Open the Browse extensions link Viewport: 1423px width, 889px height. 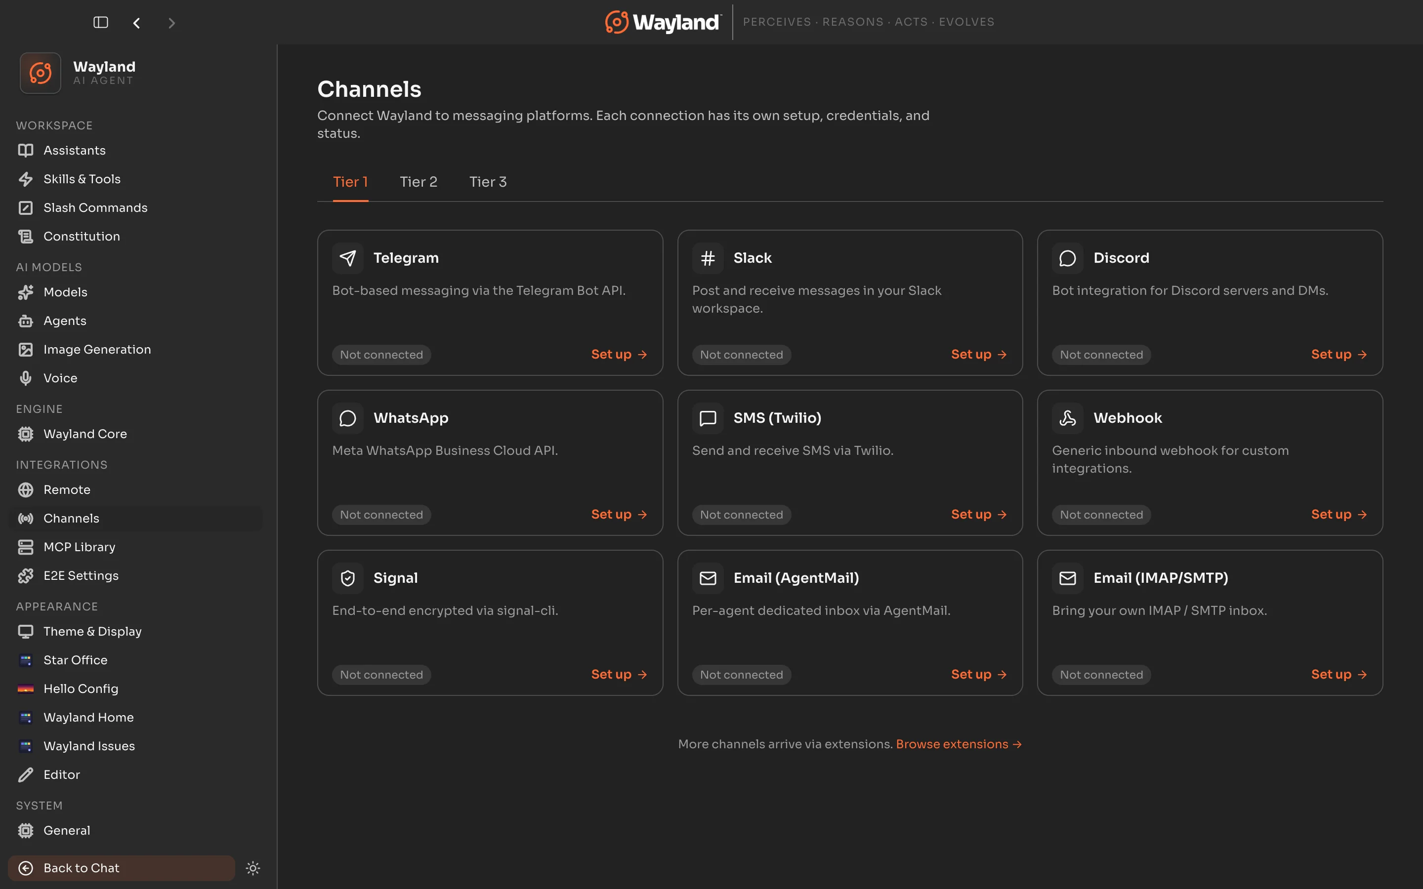coord(959,744)
